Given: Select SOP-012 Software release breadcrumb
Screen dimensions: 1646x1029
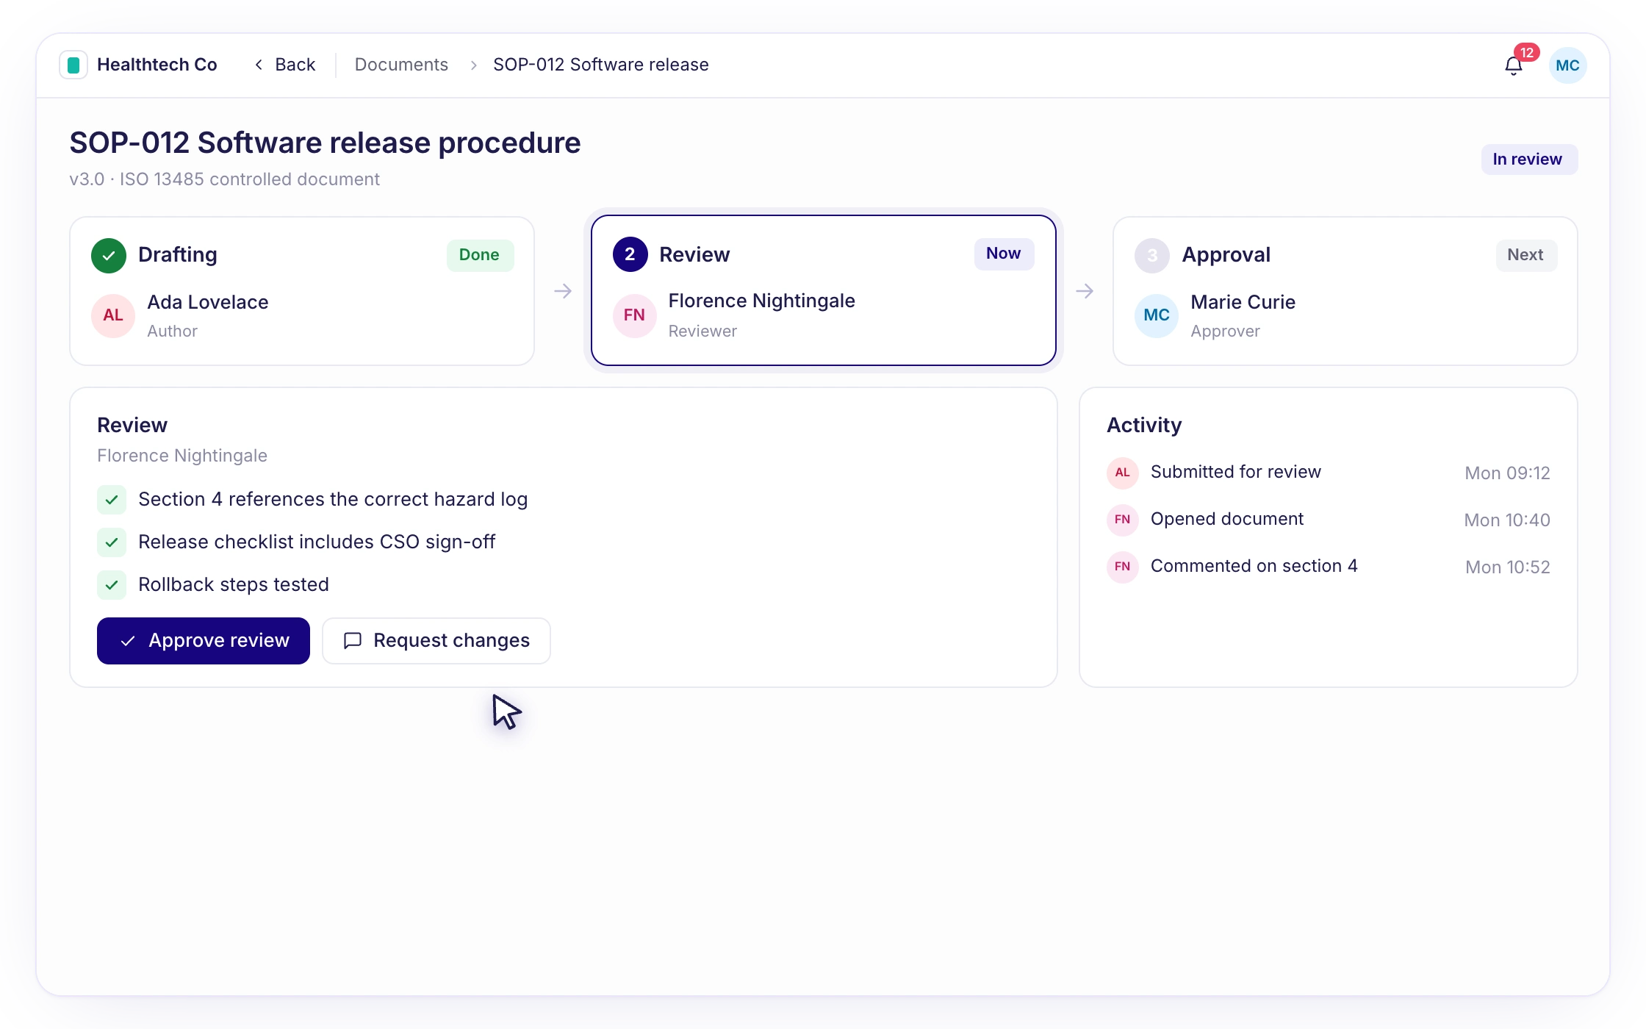Looking at the screenshot, I should tap(601, 65).
